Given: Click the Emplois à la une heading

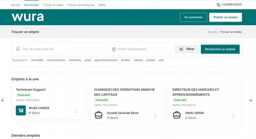Looking at the screenshot, I should (x=25, y=79).
